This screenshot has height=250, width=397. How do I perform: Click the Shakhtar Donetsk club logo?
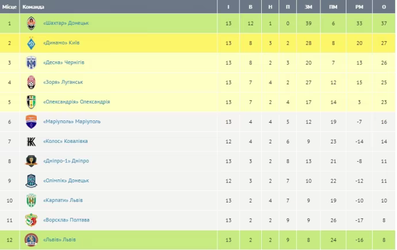click(31, 23)
